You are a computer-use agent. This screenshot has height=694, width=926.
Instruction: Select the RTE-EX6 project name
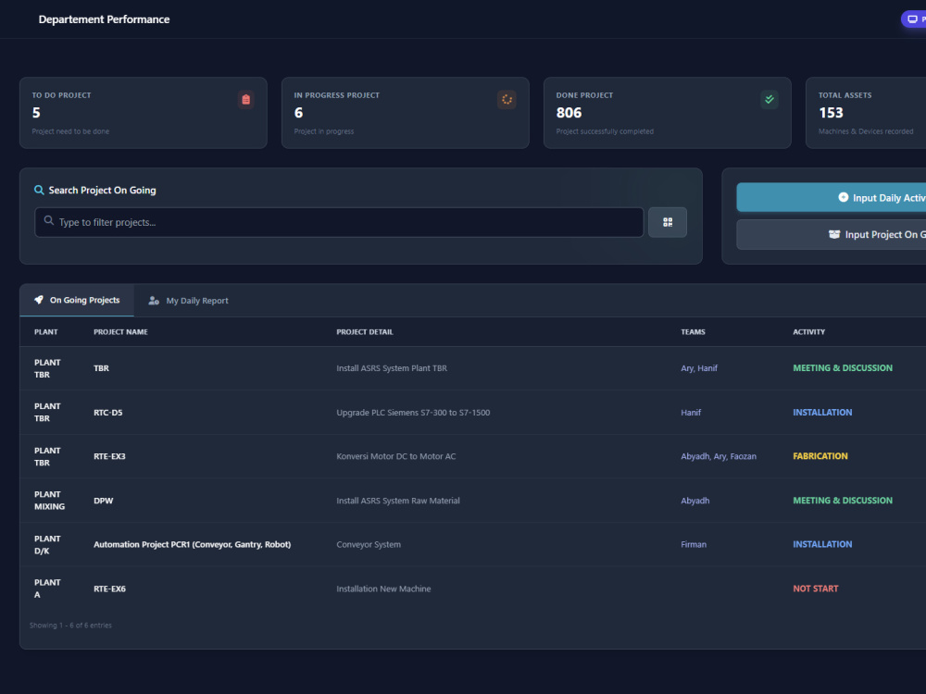pos(109,589)
